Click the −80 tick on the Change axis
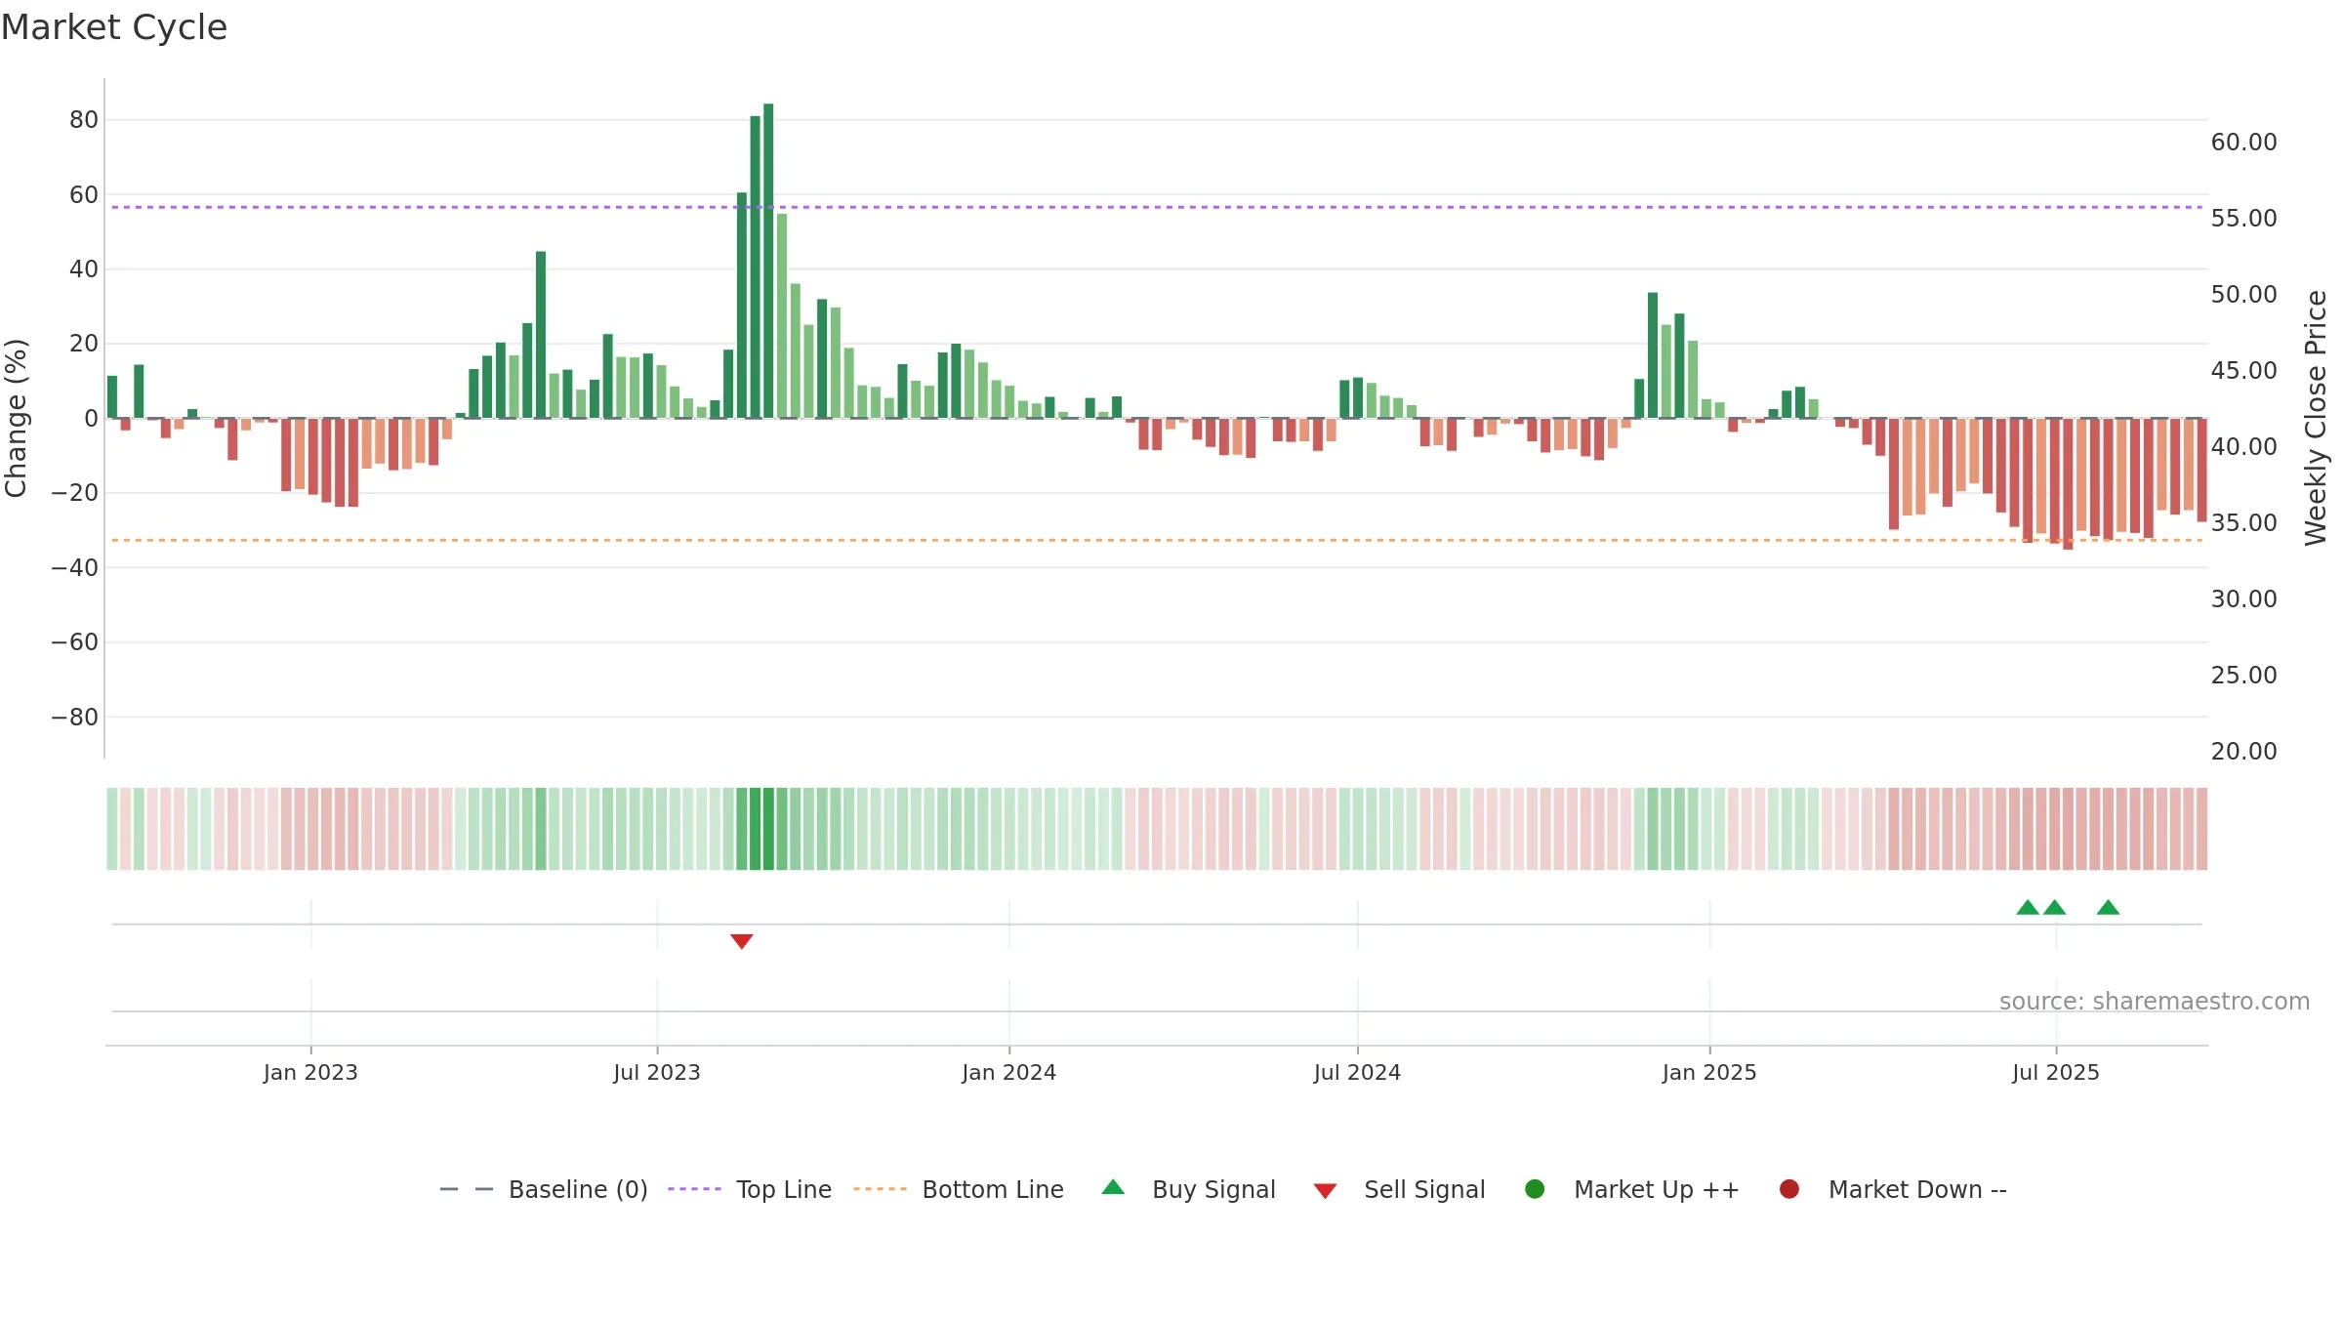This screenshot has height=1318, width=2343. 75,718
